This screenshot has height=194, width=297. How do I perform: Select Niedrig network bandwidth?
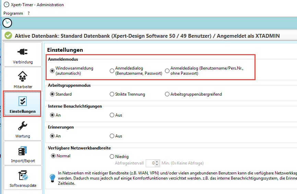pos(112,156)
